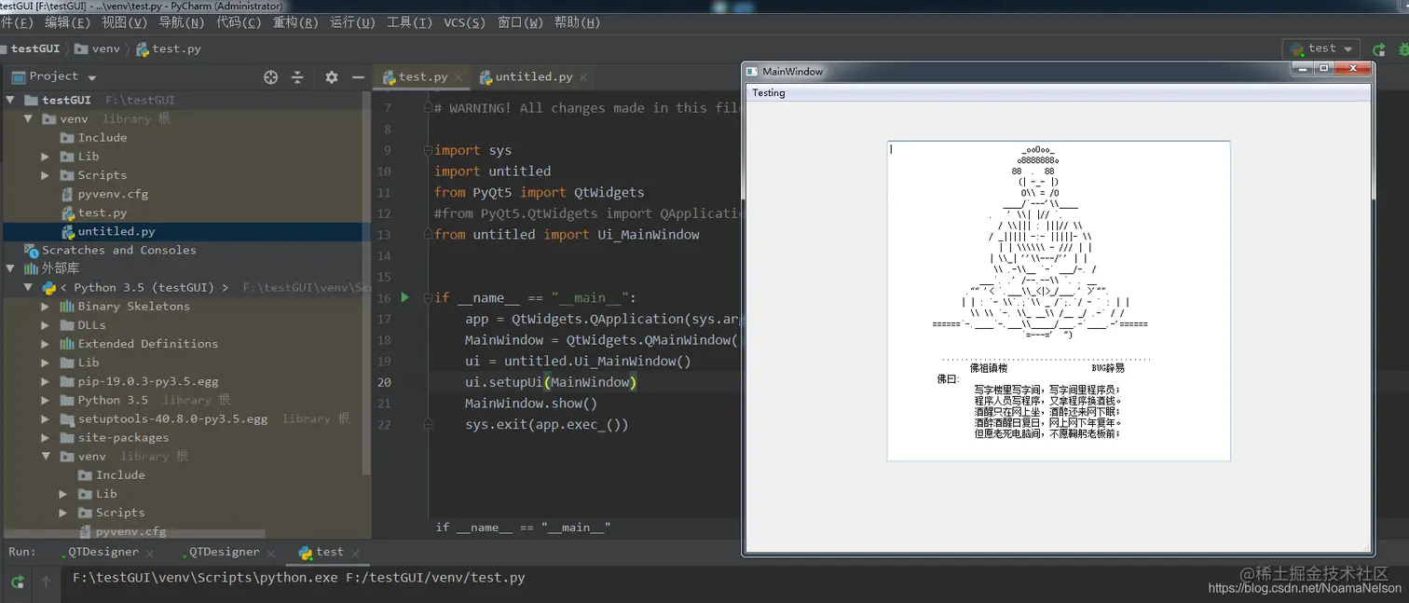Open the Project view dropdown
The width and height of the screenshot is (1409, 603).
pos(54,76)
